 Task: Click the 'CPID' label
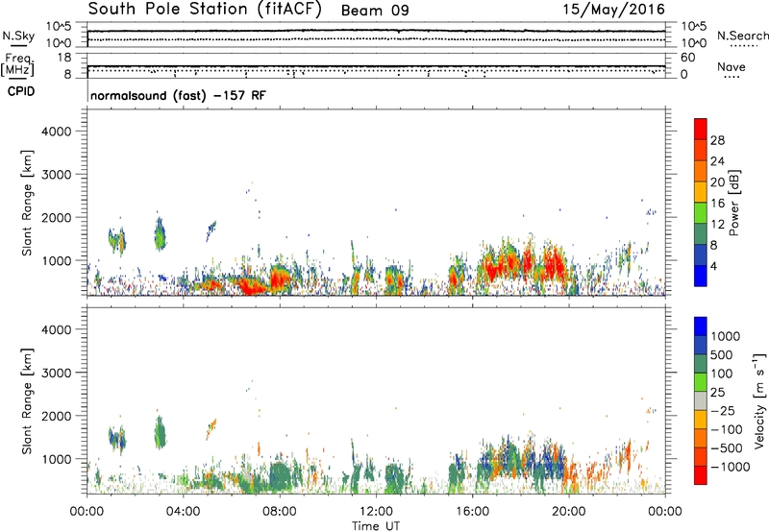[21, 91]
